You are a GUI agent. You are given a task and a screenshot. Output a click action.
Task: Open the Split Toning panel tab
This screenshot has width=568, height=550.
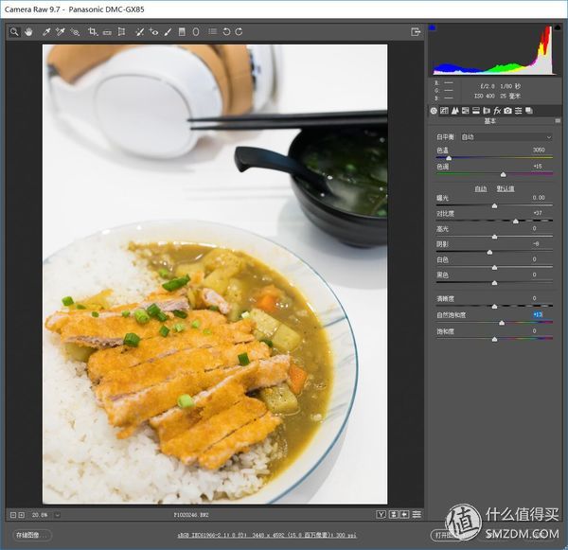coord(476,111)
